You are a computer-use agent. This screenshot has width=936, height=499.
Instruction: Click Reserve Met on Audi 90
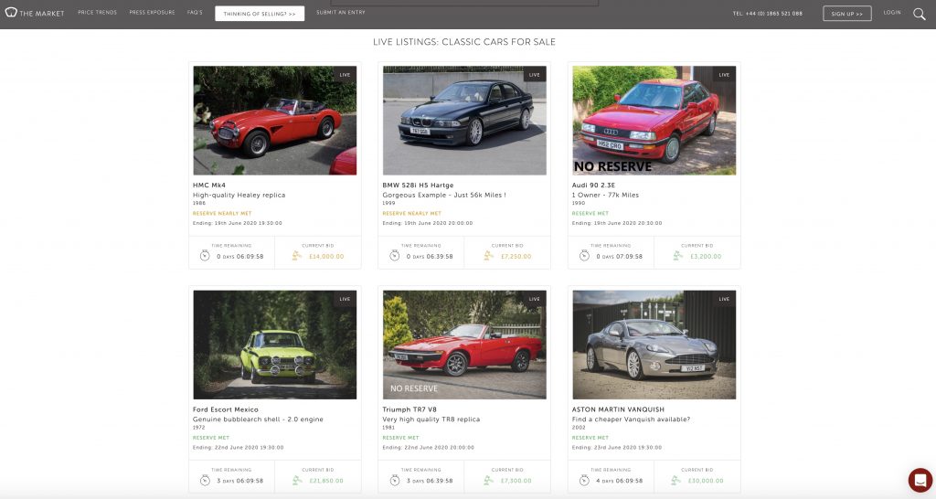pyautogui.click(x=590, y=213)
